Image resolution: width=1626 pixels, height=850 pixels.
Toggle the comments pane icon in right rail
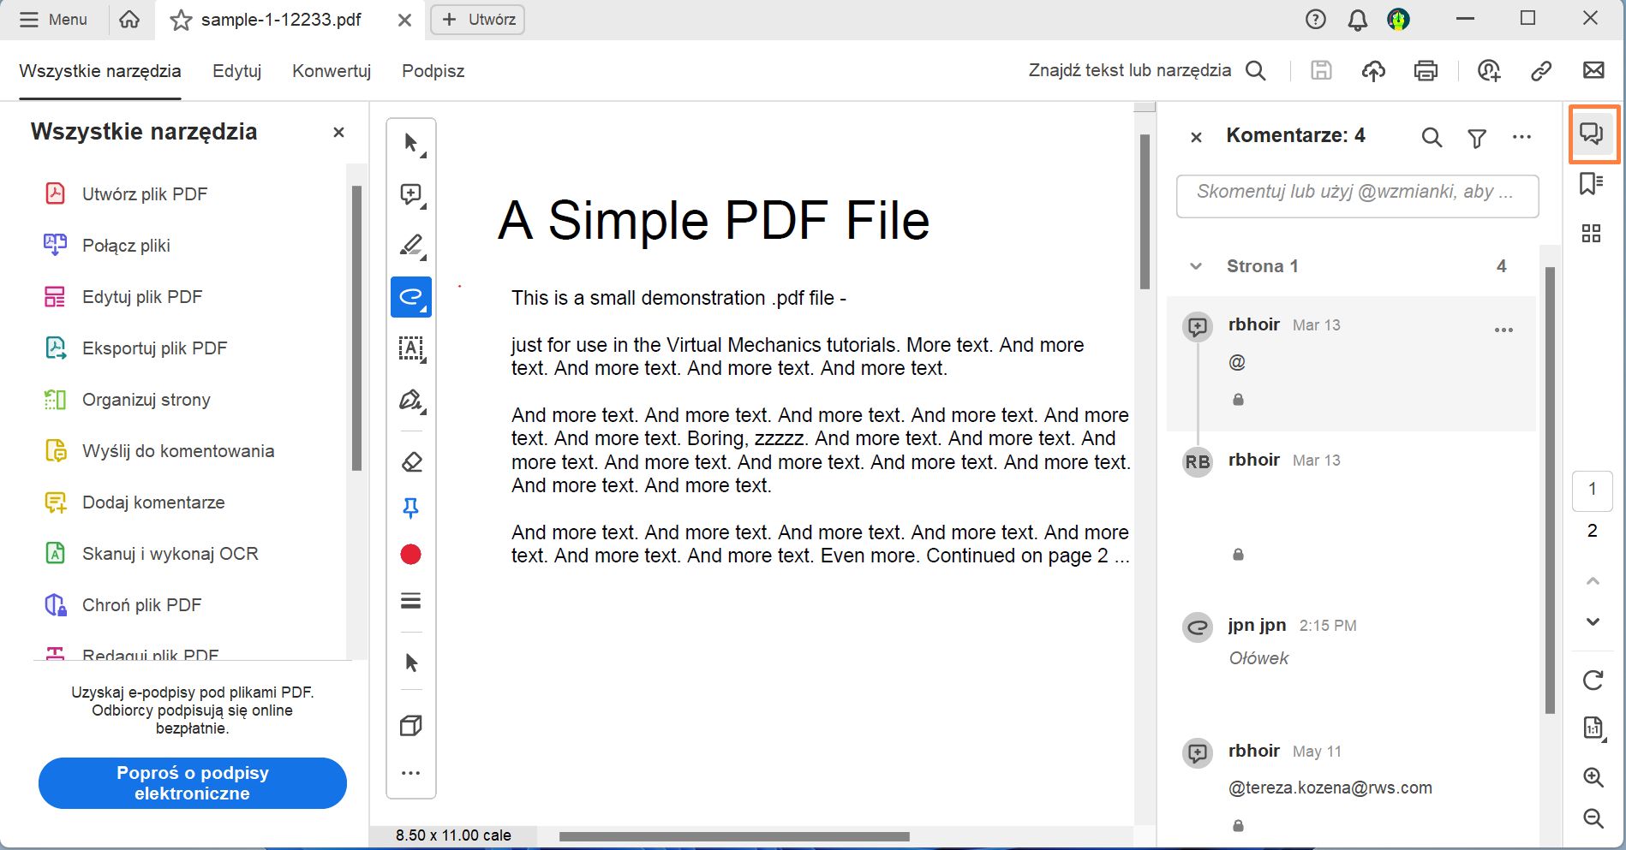click(x=1592, y=134)
